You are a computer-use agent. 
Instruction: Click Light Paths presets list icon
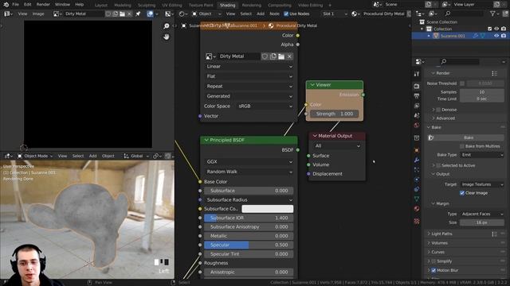coord(494,234)
